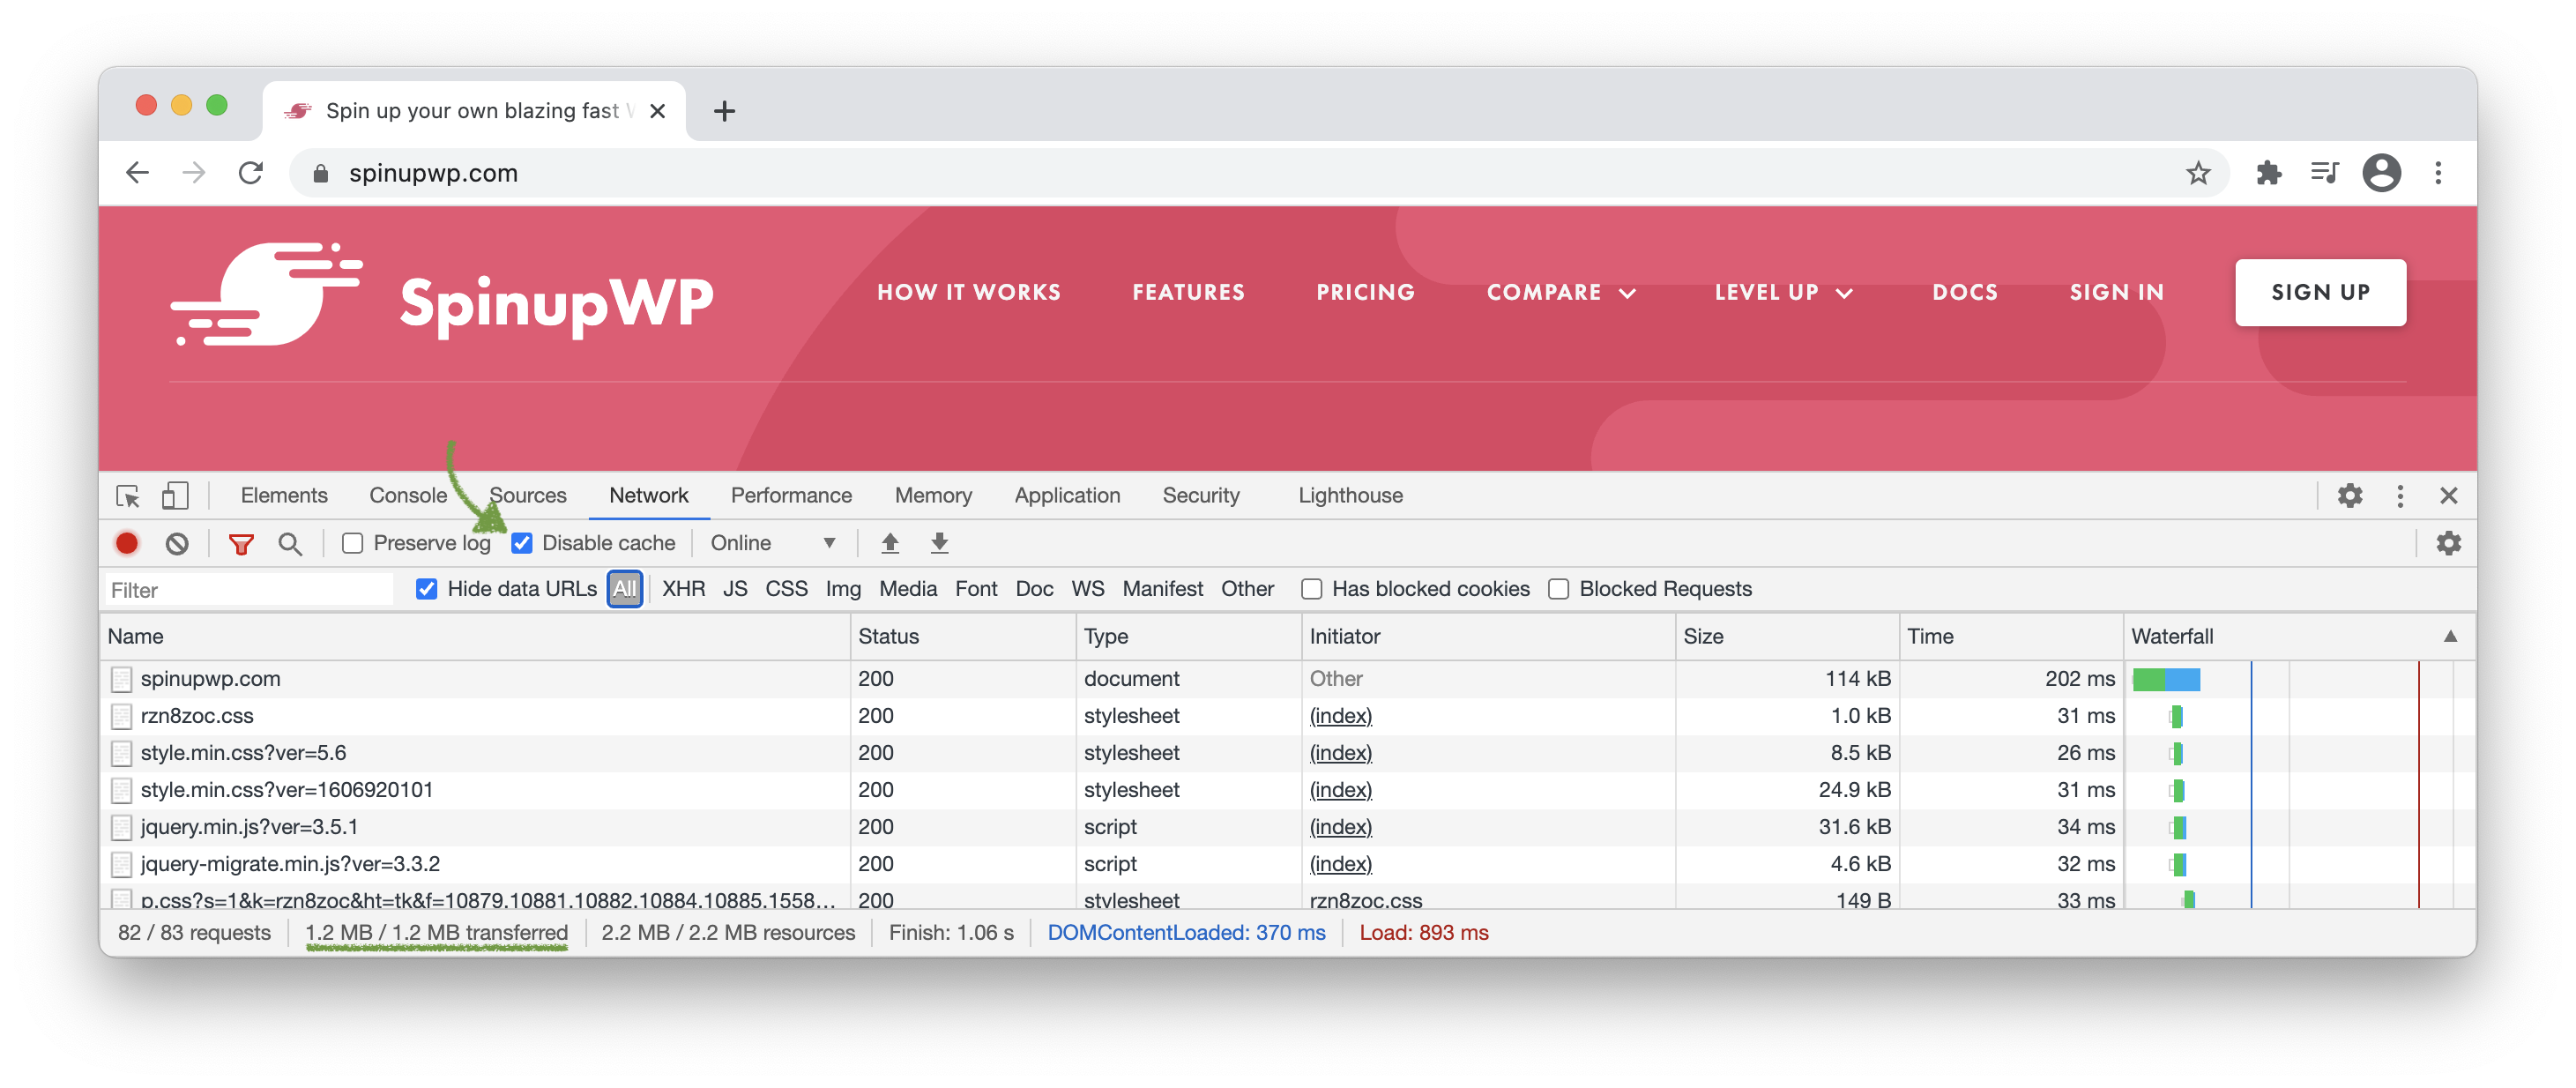Open Network panel settings gear
The height and width of the screenshot is (1088, 2576).
coord(2449,543)
